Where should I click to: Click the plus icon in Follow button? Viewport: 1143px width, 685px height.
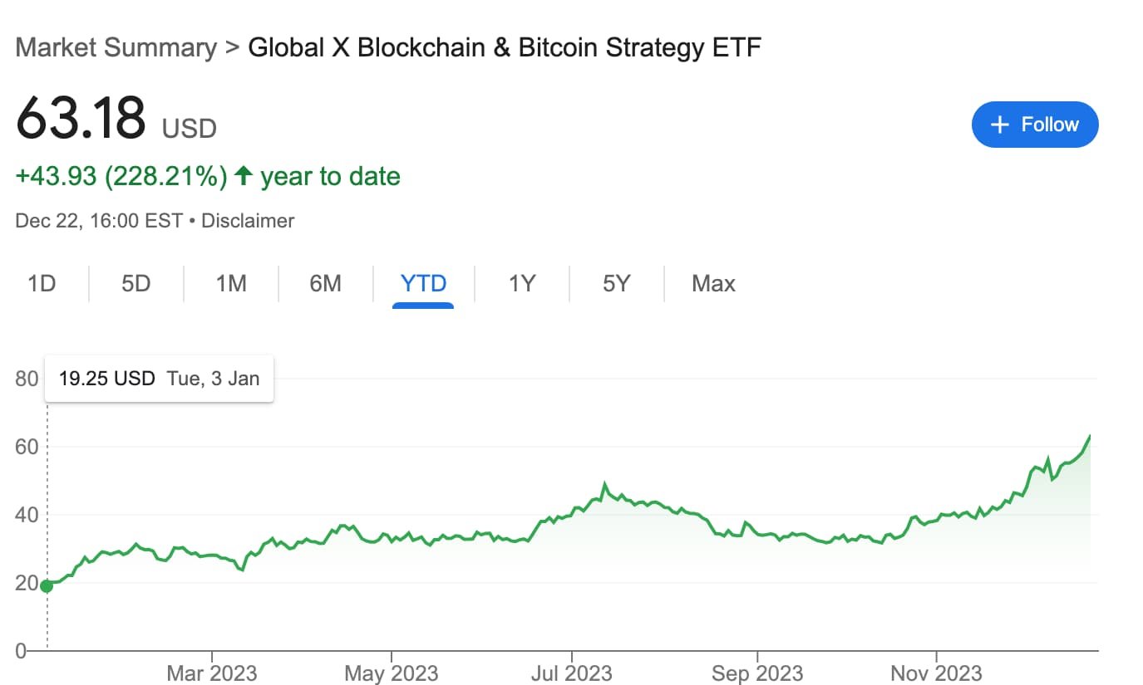click(x=1001, y=125)
